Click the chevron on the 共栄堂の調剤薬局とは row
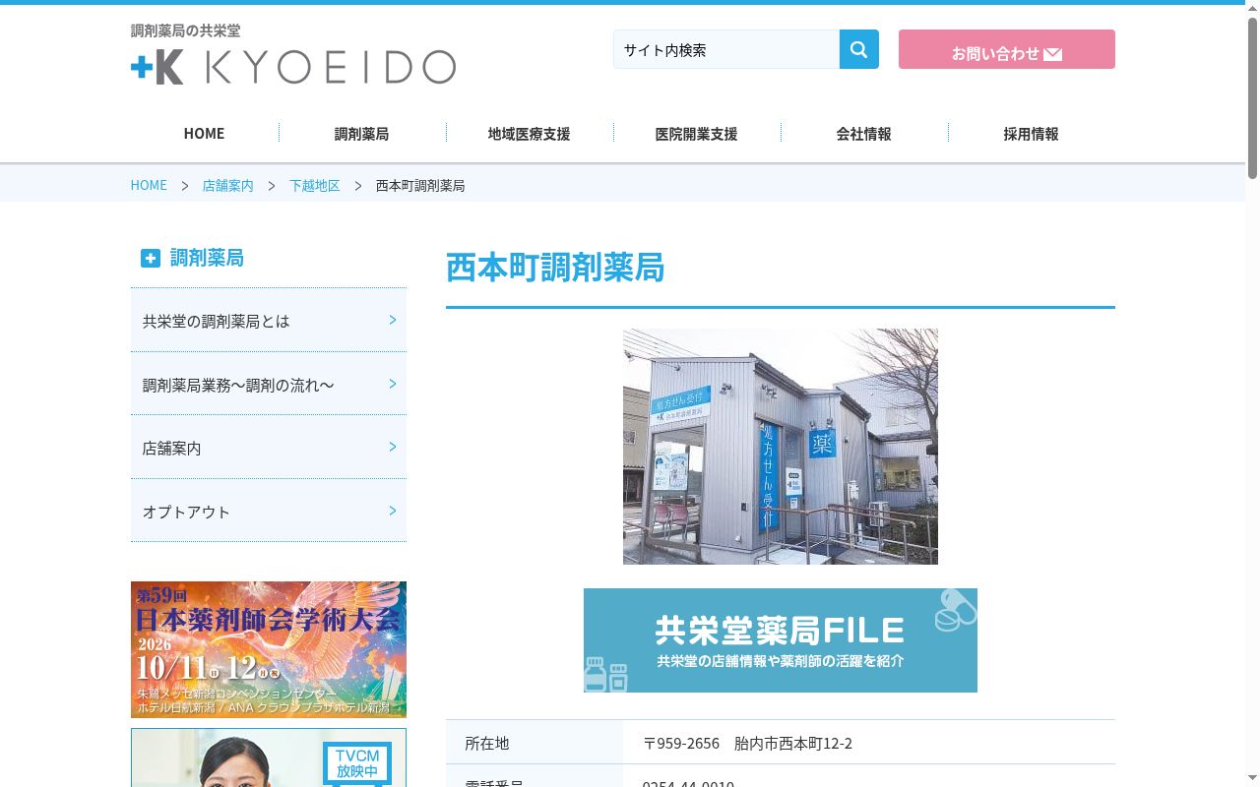 pos(393,320)
